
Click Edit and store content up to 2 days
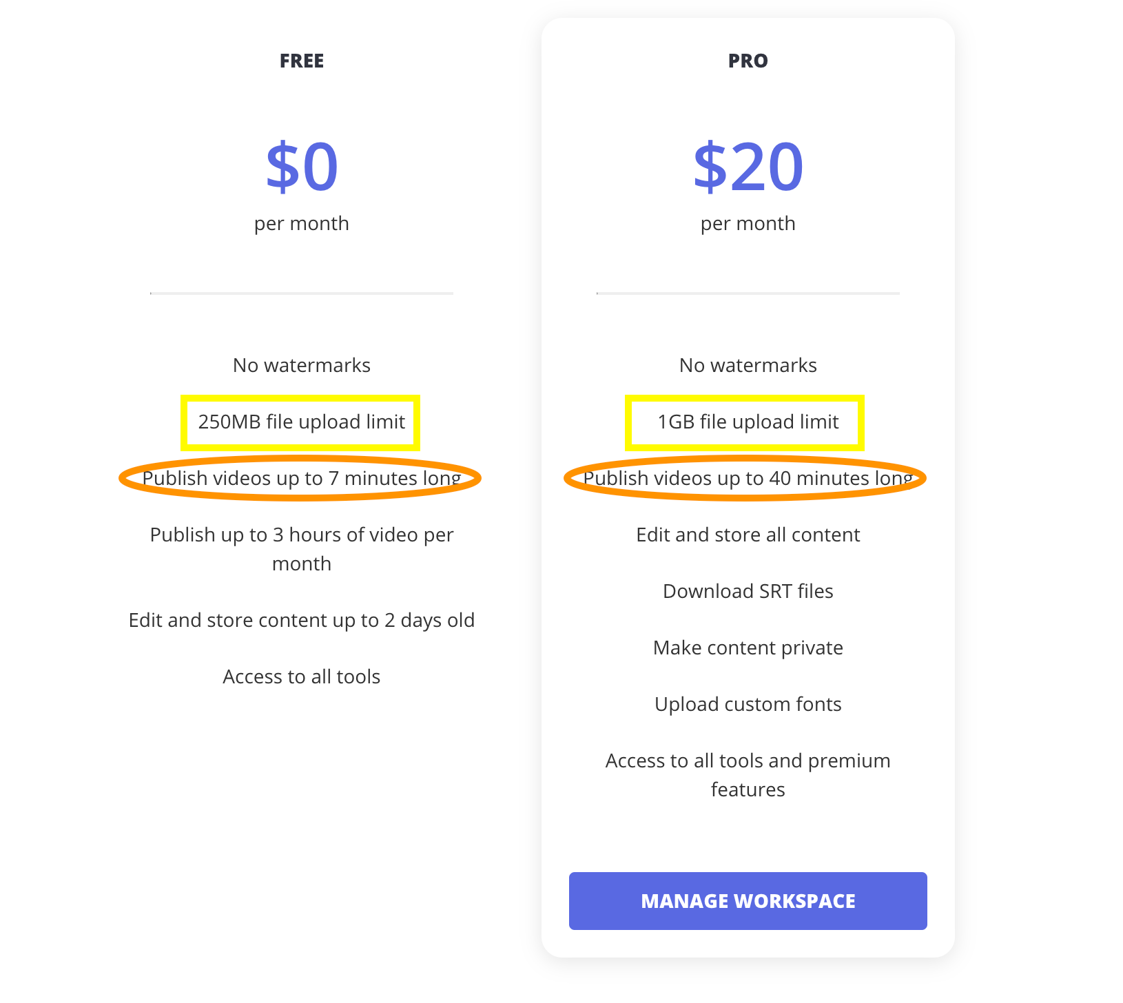pos(302,620)
